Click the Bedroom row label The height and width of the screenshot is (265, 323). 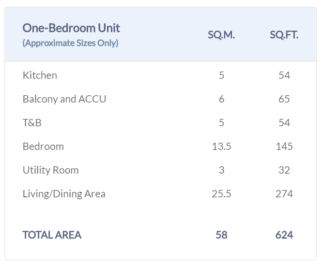click(43, 147)
